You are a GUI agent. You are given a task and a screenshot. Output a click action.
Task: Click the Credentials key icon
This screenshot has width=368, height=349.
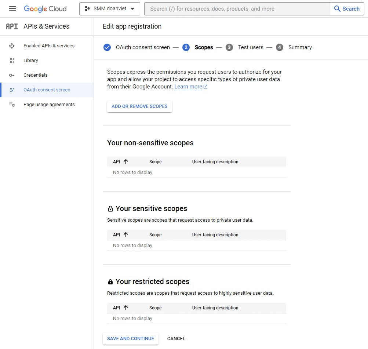pos(12,75)
